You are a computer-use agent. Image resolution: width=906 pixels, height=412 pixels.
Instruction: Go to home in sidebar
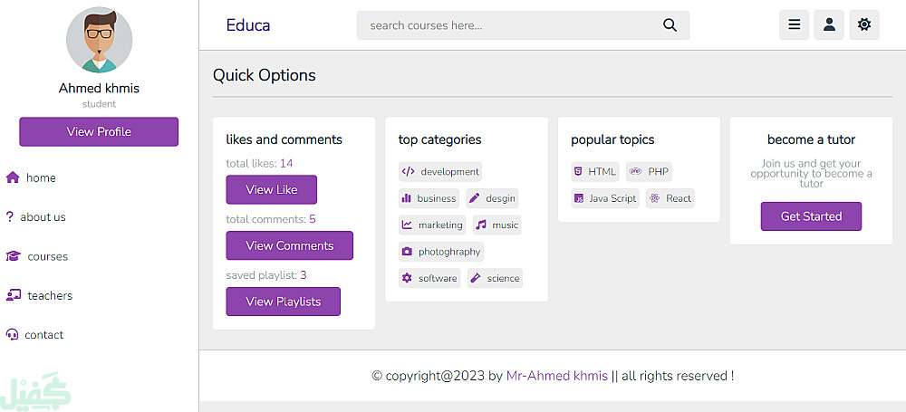pyautogui.click(x=40, y=177)
